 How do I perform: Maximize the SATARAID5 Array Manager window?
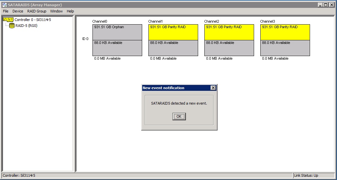pos(325,5)
